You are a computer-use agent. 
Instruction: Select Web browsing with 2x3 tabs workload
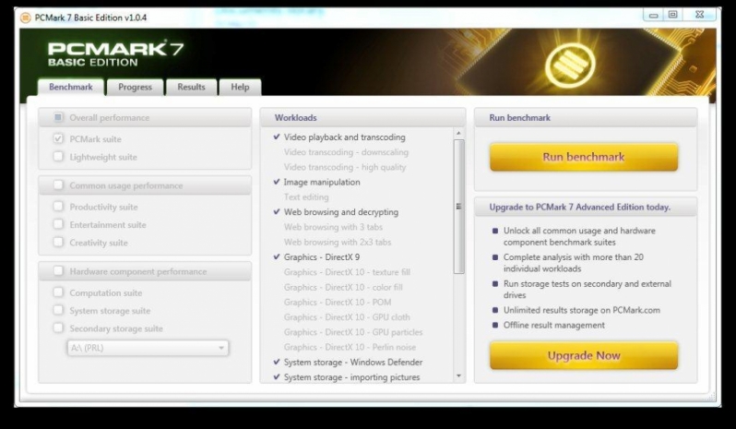pos(337,243)
